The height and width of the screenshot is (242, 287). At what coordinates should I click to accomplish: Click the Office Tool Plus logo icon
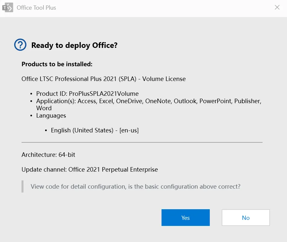[x=8, y=7]
